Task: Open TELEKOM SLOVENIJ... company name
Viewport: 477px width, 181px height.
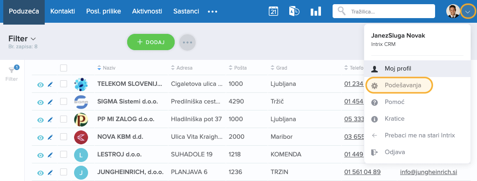Action: 130,84
